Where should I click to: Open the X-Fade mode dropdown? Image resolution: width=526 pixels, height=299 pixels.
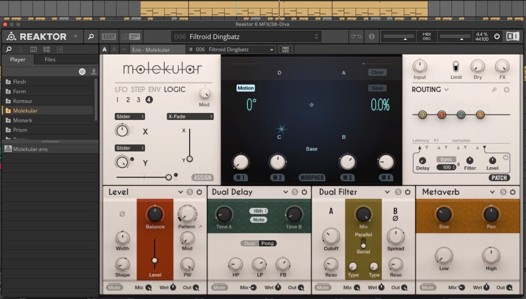coord(190,116)
